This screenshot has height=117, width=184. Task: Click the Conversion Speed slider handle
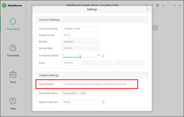tap(81, 57)
